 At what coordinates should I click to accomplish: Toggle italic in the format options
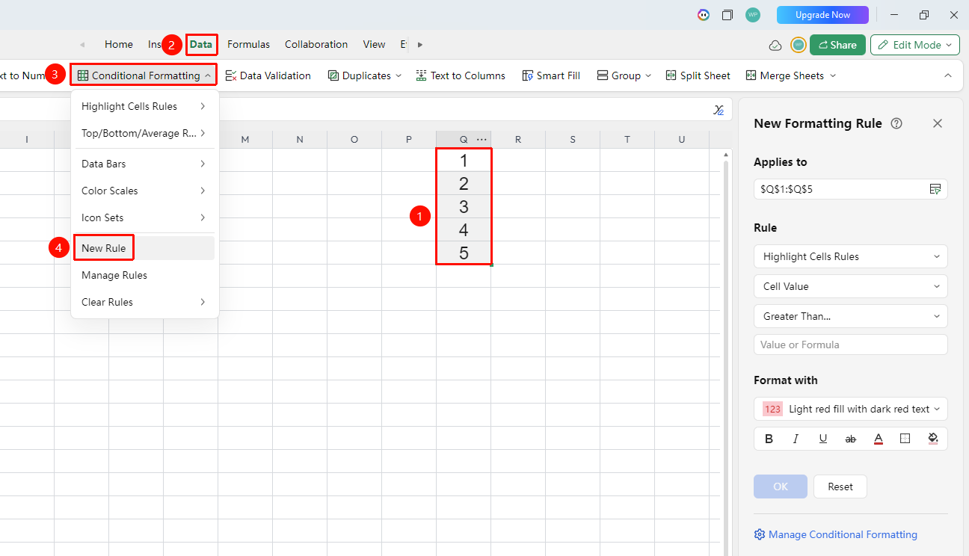(x=796, y=439)
